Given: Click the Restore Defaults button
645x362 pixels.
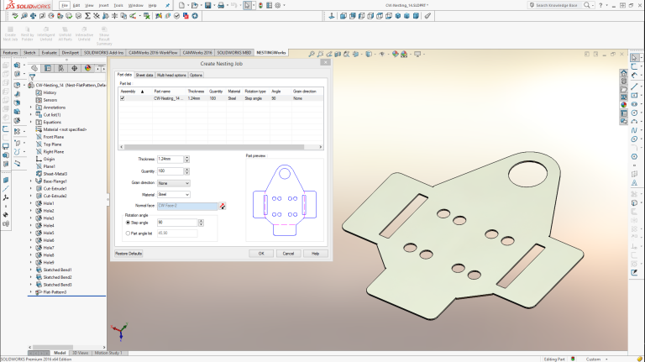Looking at the screenshot, I should (x=128, y=254).
